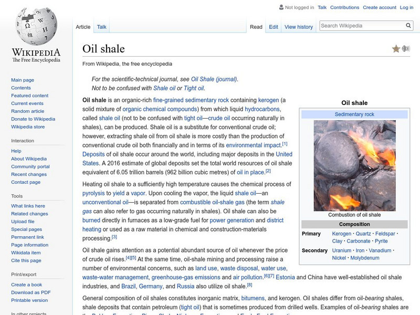
Task: Open greenhouse-gas emissions link
Action: (x=186, y=277)
